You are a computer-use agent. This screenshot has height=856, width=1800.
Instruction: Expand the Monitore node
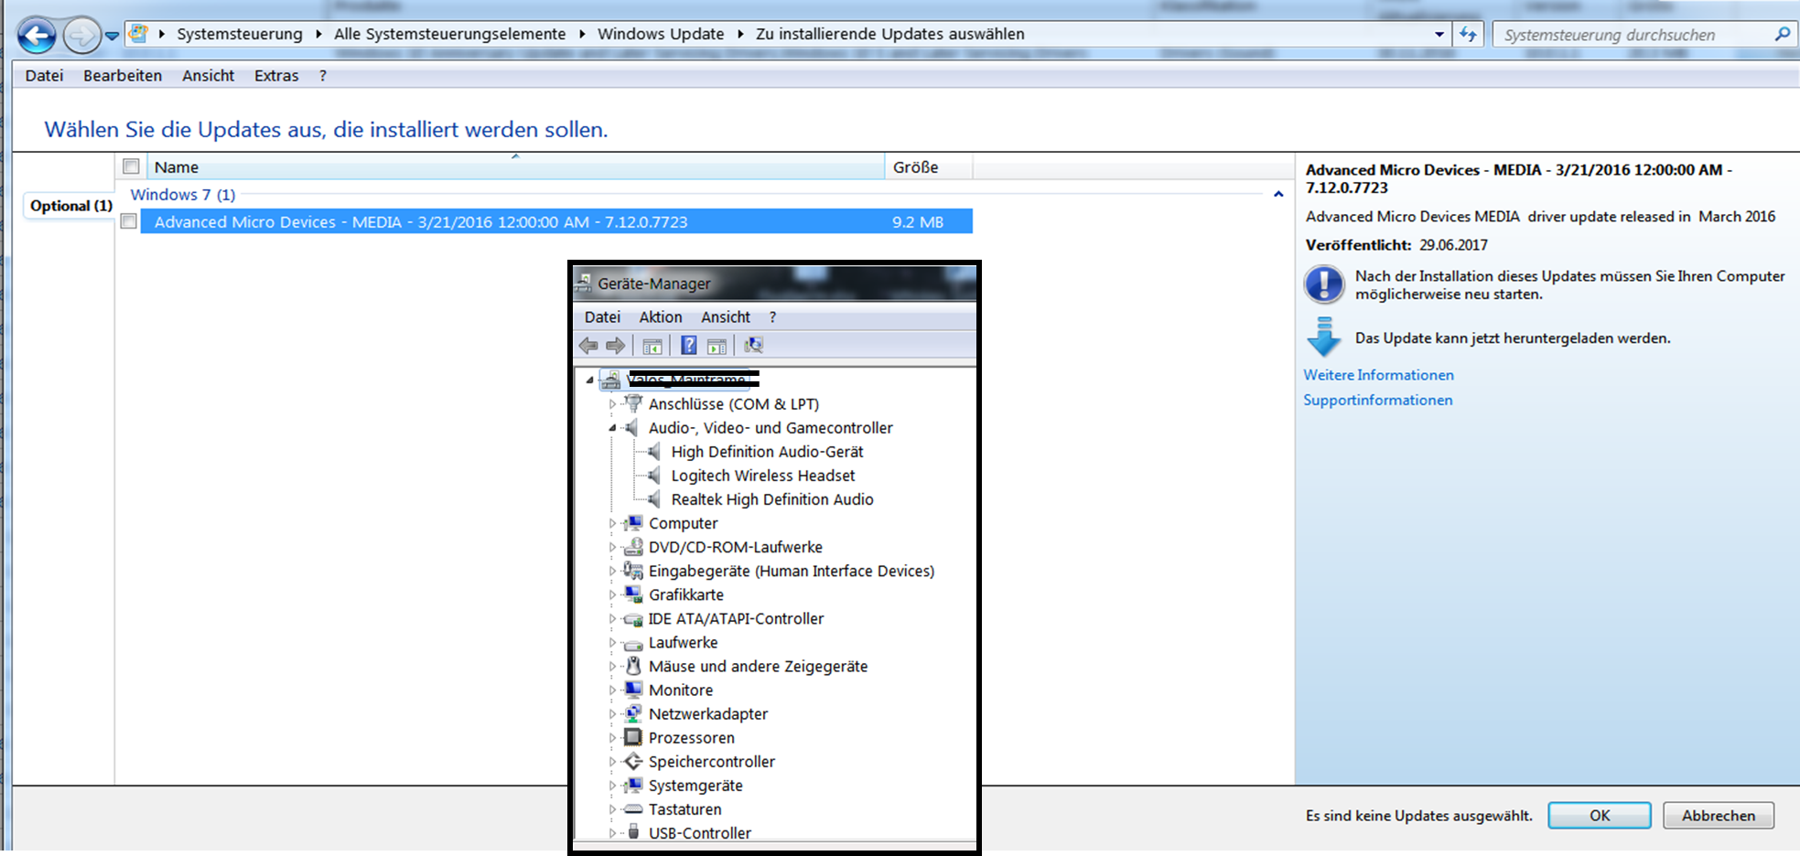613,690
